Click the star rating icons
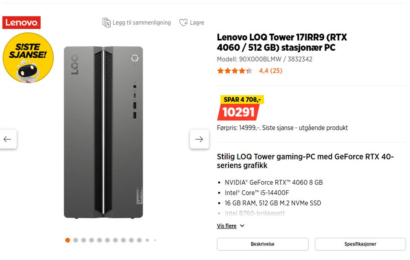Screen dimensions: 410x260 click(x=234, y=71)
